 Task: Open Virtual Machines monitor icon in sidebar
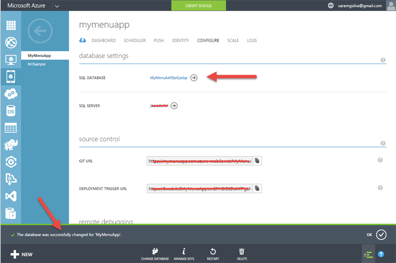coord(11,60)
